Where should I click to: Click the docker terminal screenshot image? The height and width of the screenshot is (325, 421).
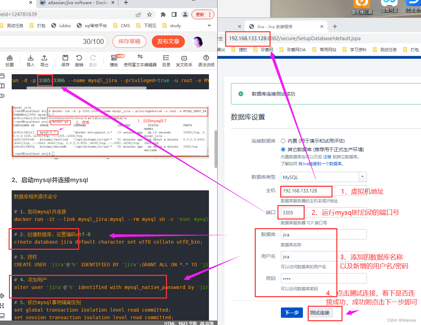click(110, 132)
